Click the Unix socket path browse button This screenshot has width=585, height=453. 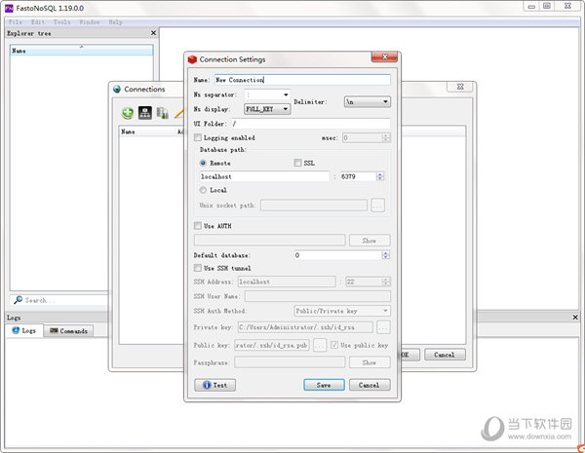point(377,205)
